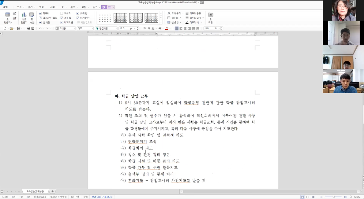Add a new tab with plus button
This screenshot has width=364, height=199.
pyautogui.click(x=52, y=191)
